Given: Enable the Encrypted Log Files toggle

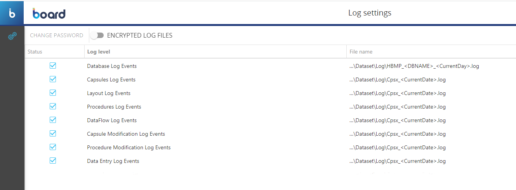Looking at the screenshot, I should click(97, 35).
